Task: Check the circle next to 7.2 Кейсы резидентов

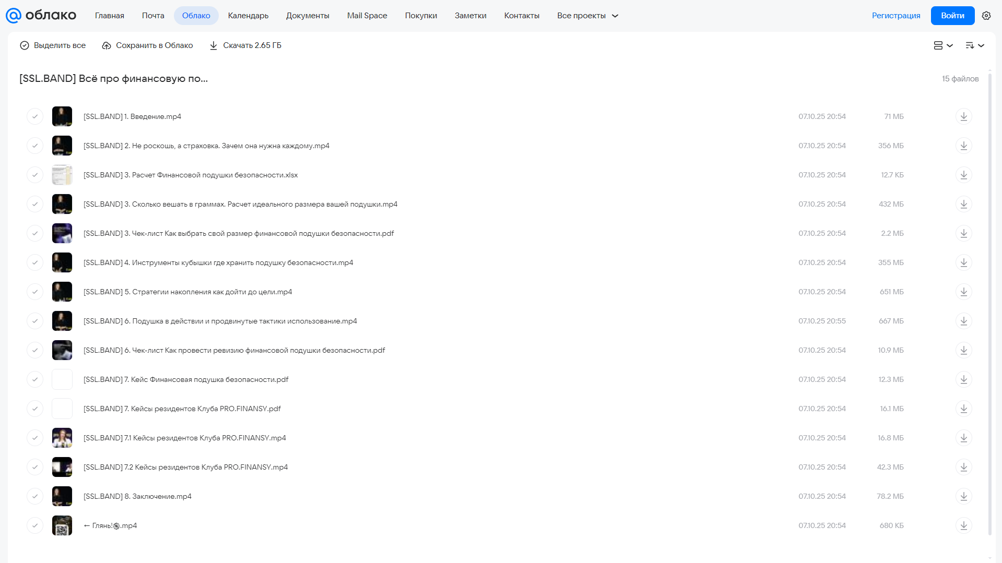Action: point(35,467)
